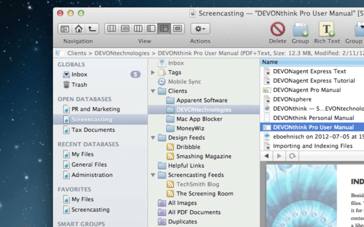Select the three-pane view button
The image size is (364, 227).
(x=164, y=29)
